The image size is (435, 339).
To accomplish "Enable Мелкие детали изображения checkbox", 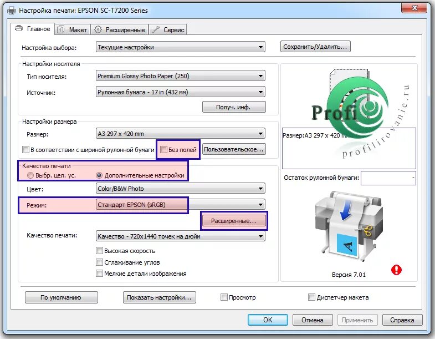I will (x=99, y=274).
